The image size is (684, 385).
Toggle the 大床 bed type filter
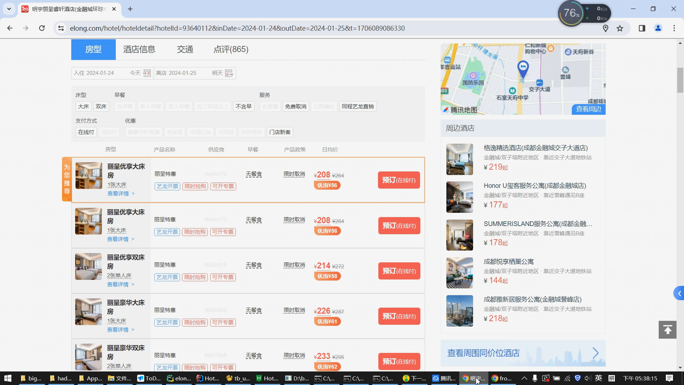(83, 107)
